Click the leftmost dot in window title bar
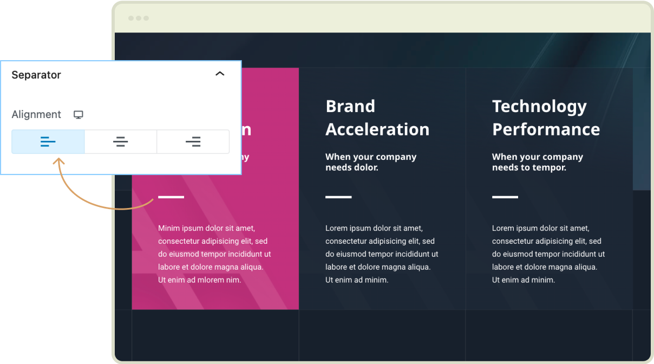The image size is (654, 364). click(x=131, y=18)
